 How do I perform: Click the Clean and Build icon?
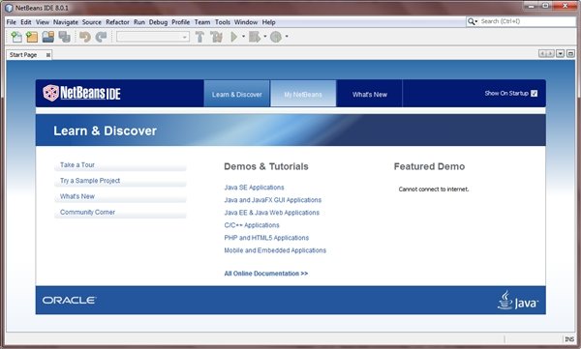click(x=216, y=37)
